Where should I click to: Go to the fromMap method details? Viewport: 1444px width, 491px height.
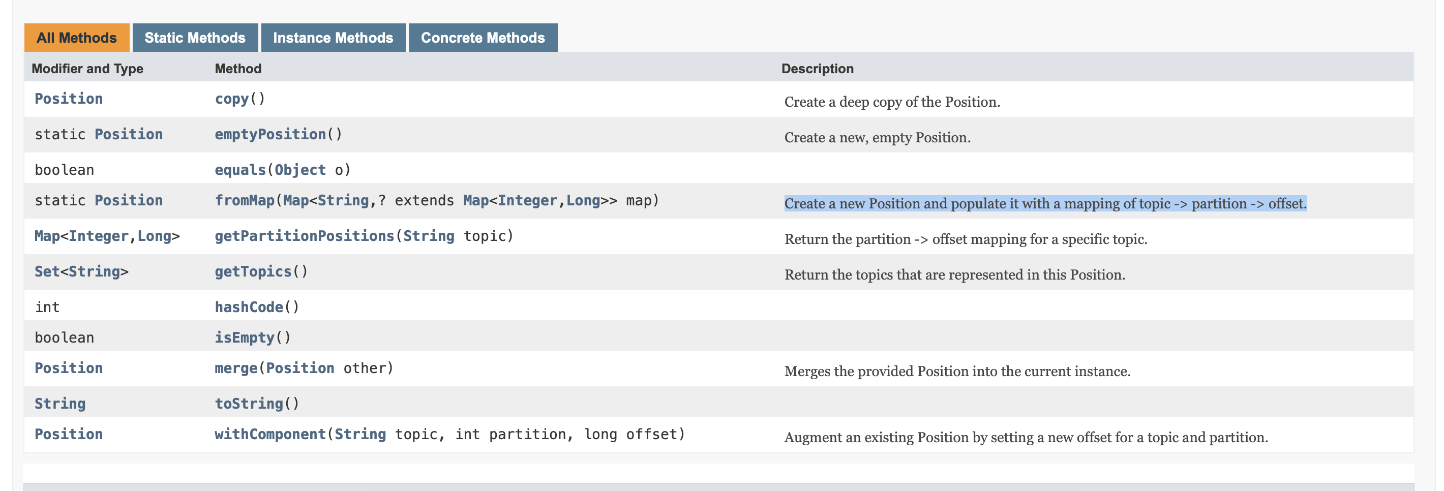click(245, 201)
